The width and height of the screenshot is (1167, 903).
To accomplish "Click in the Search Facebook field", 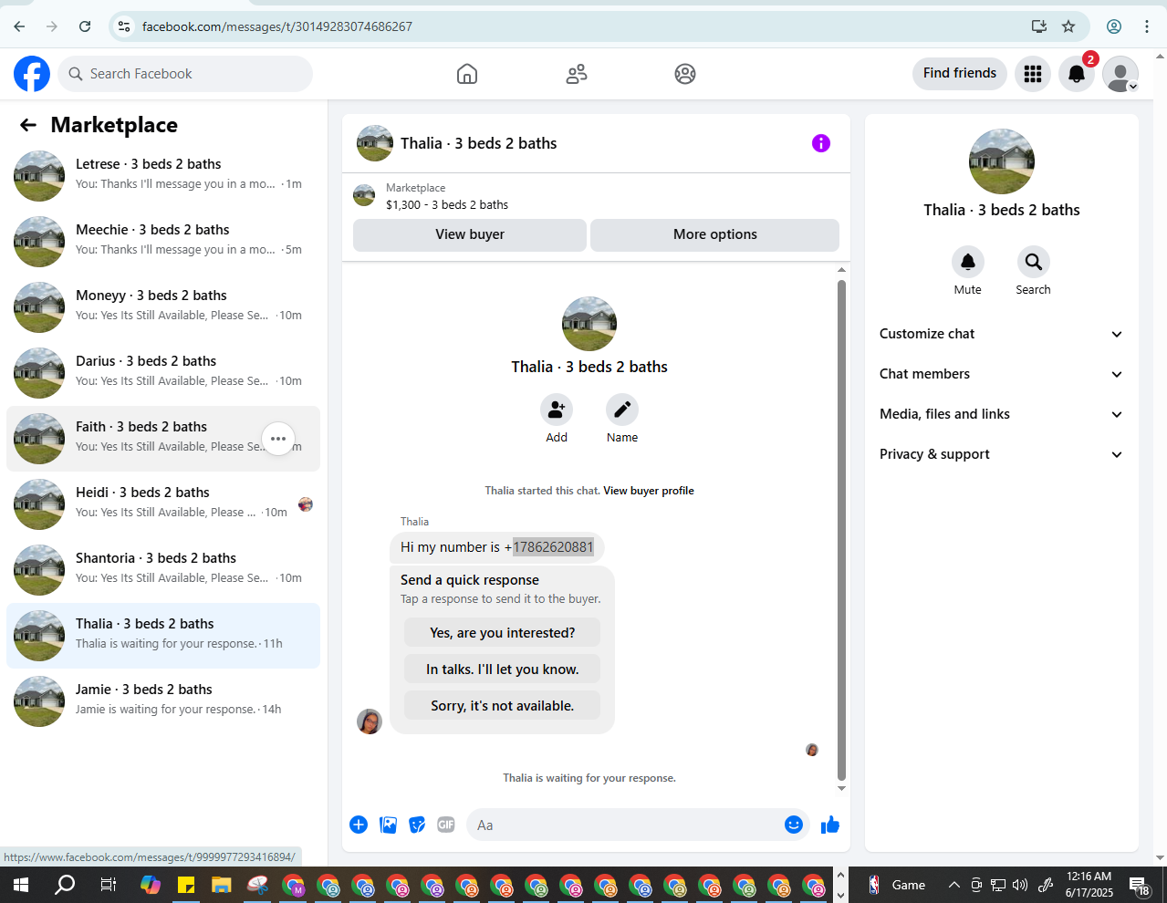I will (185, 74).
